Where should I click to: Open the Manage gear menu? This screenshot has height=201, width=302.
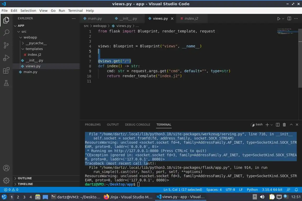click(x=6, y=180)
